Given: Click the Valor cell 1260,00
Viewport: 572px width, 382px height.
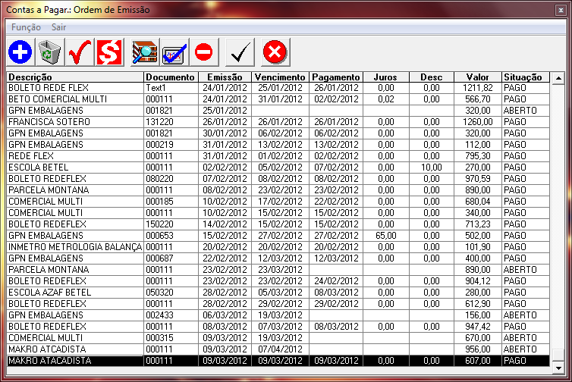Looking at the screenshot, I should pos(477,122).
